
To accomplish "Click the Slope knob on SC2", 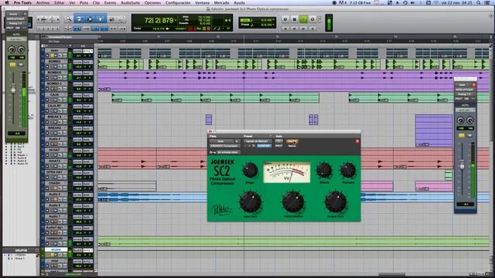I will [250, 171].
